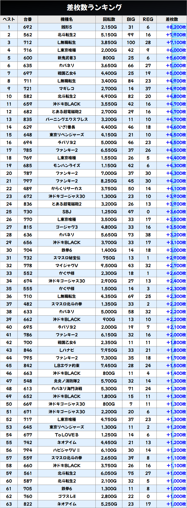Click the マギレコ machine name
This screenshot has width=187, height=508.
67,89
